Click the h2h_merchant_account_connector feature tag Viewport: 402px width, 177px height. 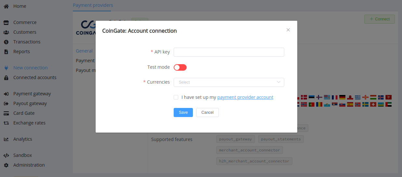point(254,161)
